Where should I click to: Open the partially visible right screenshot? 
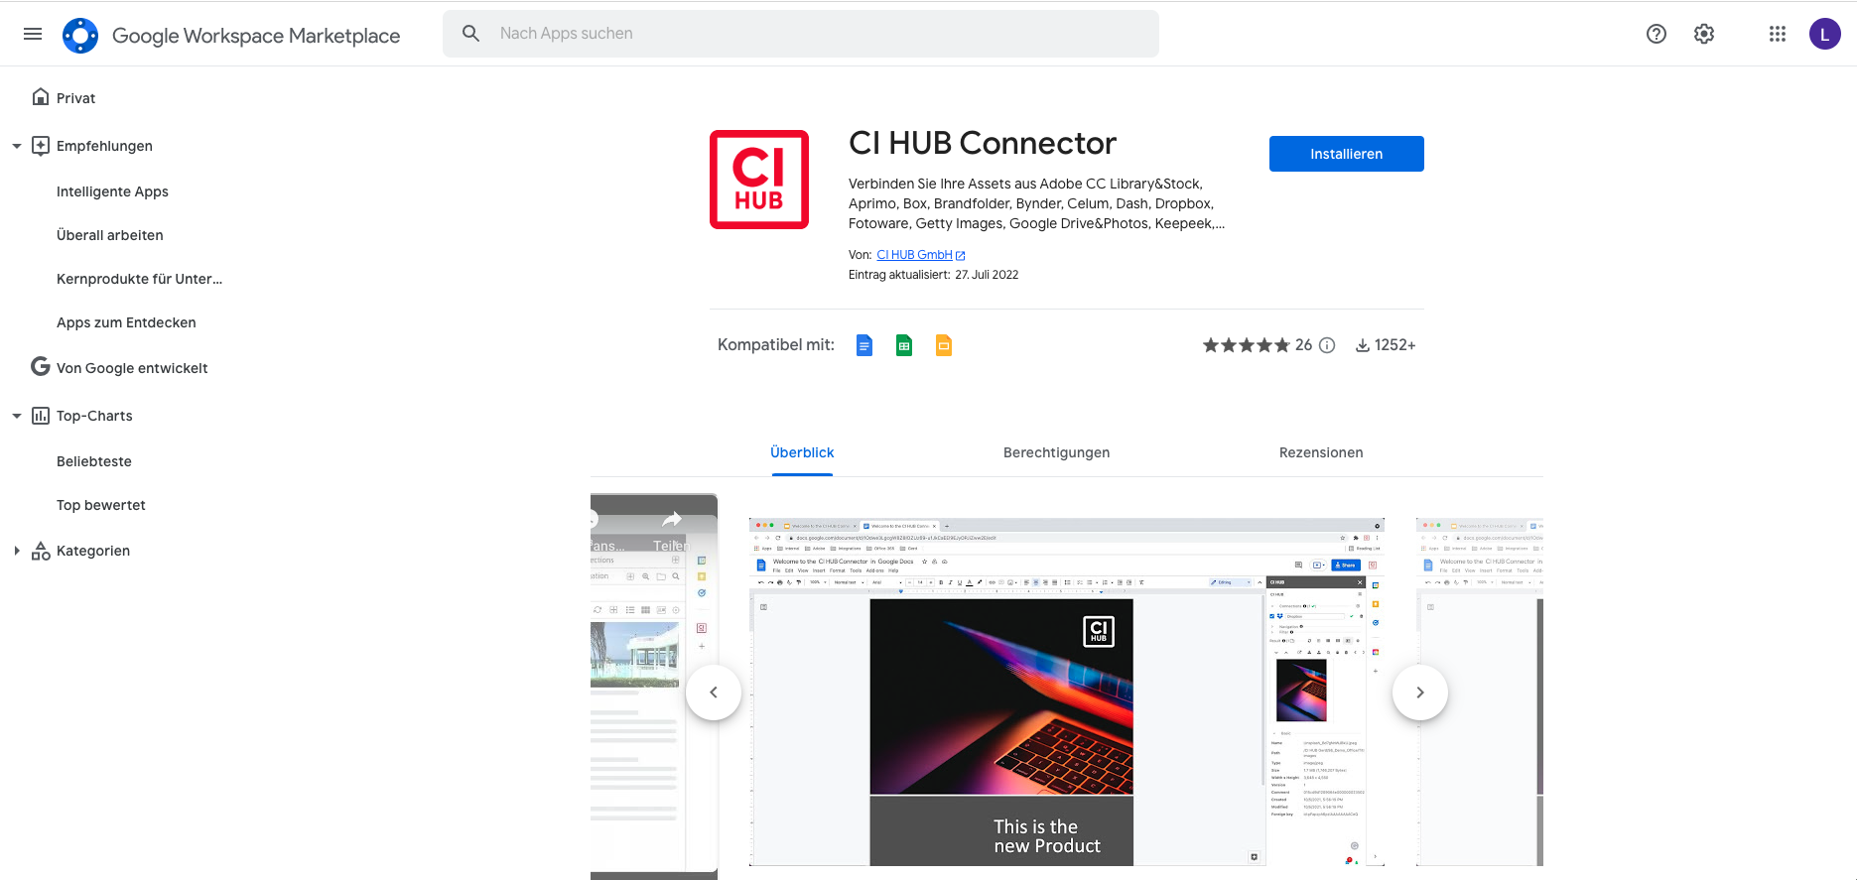1480,691
